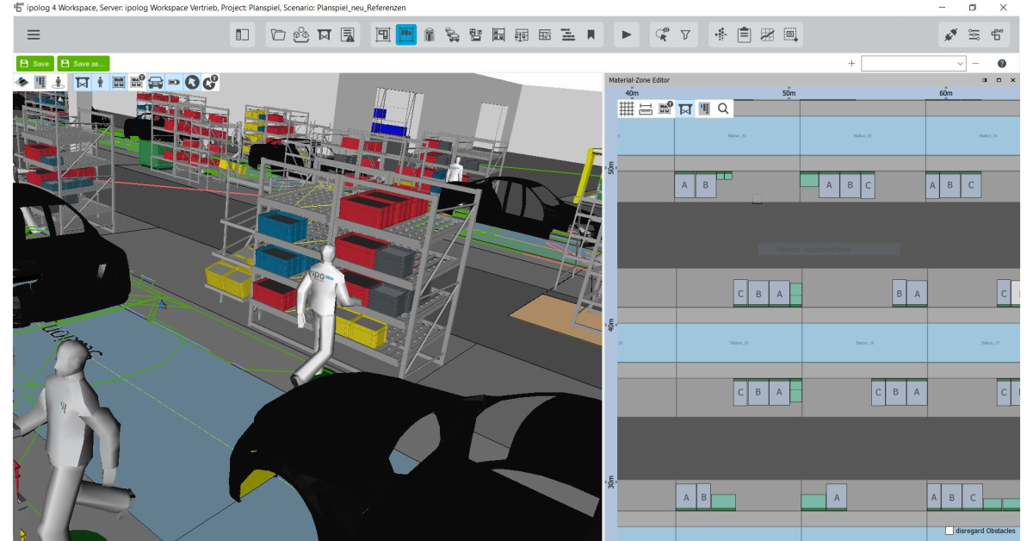
Task: Enable the disregard Obstacles checkbox
Action: coord(950,531)
